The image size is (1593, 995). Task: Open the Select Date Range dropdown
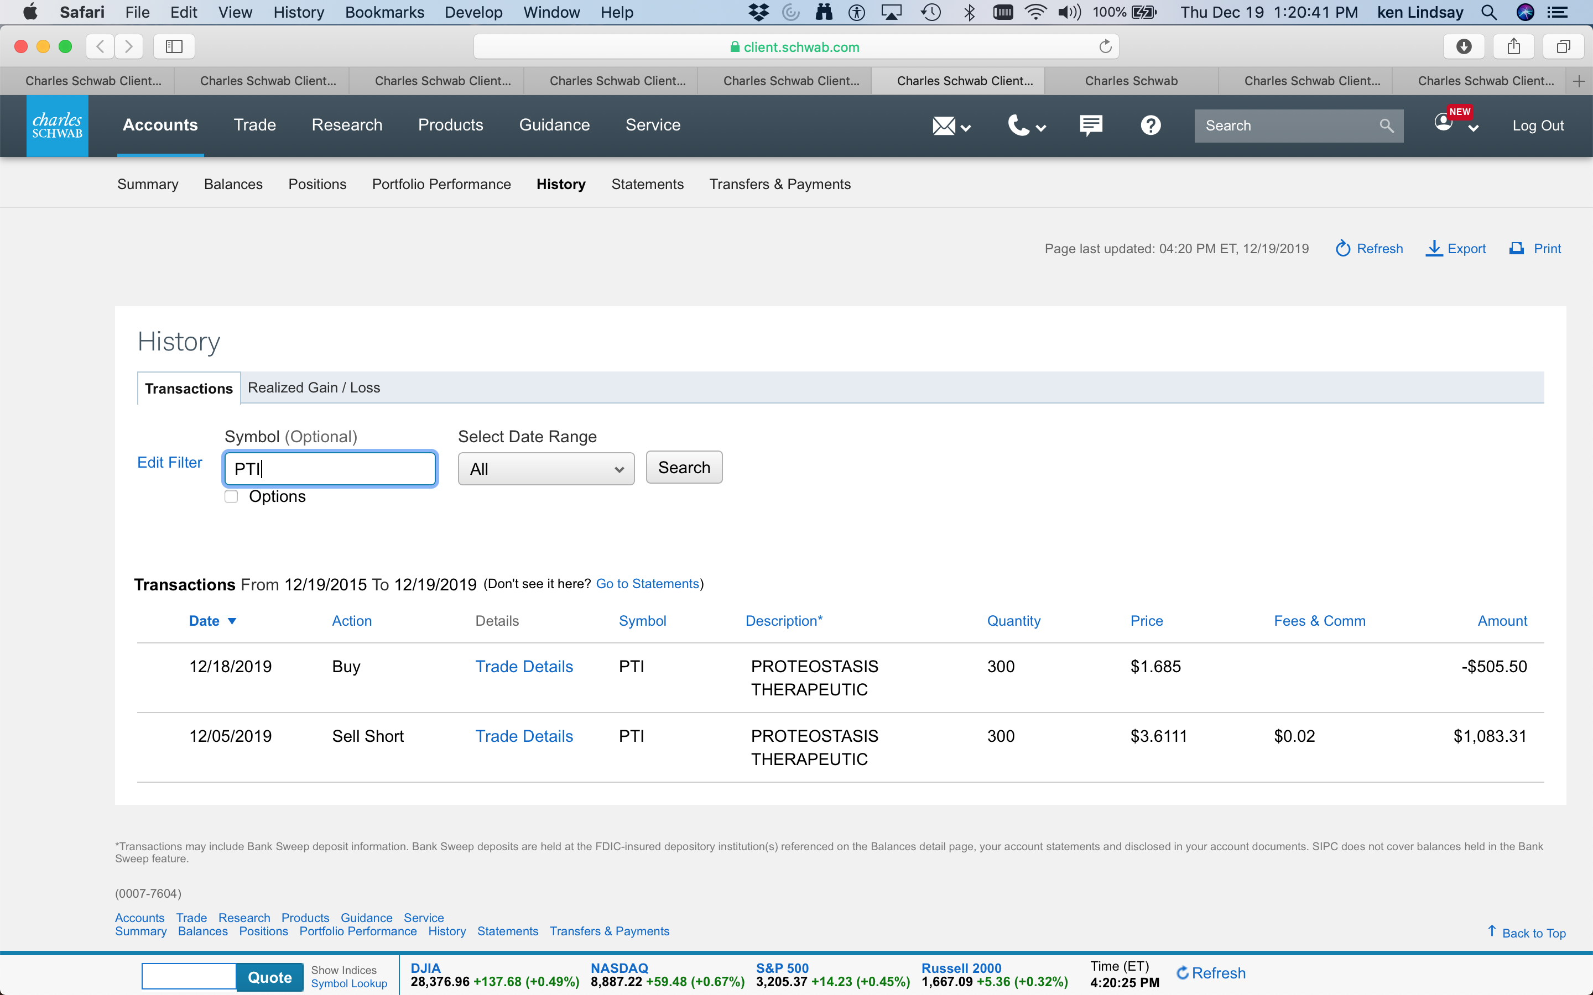click(546, 469)
